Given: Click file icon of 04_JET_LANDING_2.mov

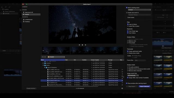Looking at the screenshot, I should coord(48,76).
